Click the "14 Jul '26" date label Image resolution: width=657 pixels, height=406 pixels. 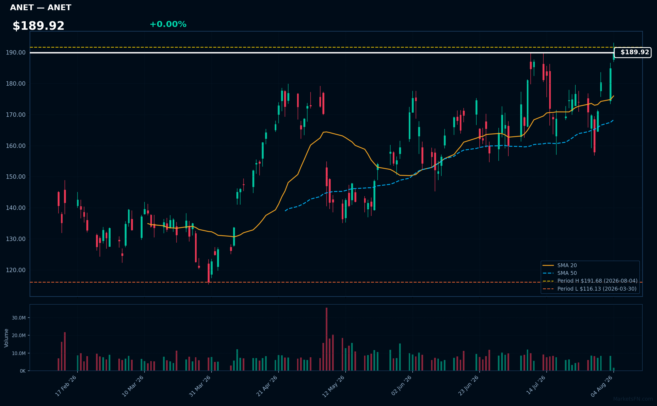pyautogui.click(x=536, y=385)
